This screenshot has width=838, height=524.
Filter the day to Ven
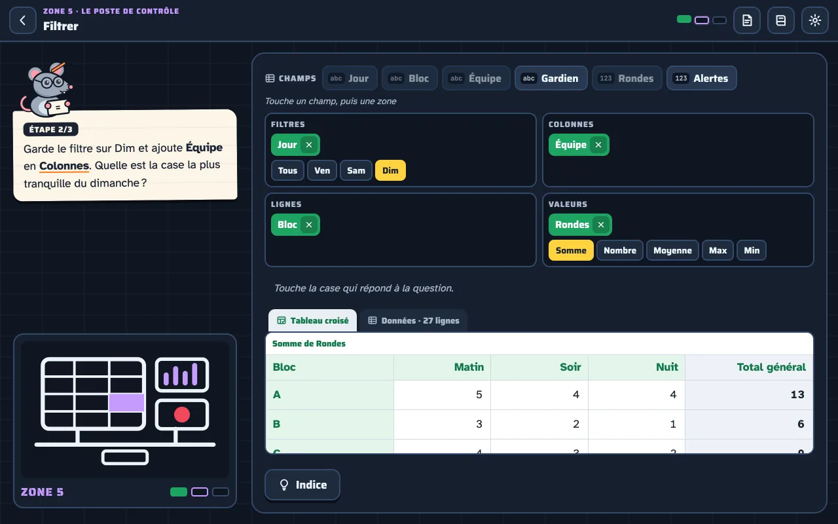322,170
